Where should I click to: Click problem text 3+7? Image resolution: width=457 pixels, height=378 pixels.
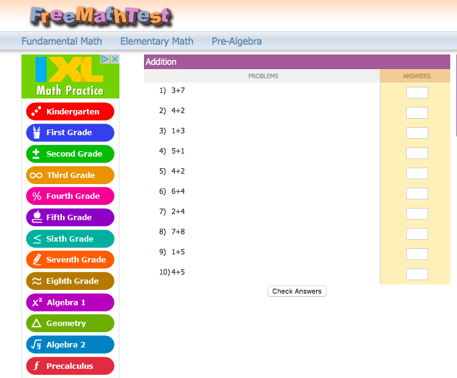coord(178,91)
